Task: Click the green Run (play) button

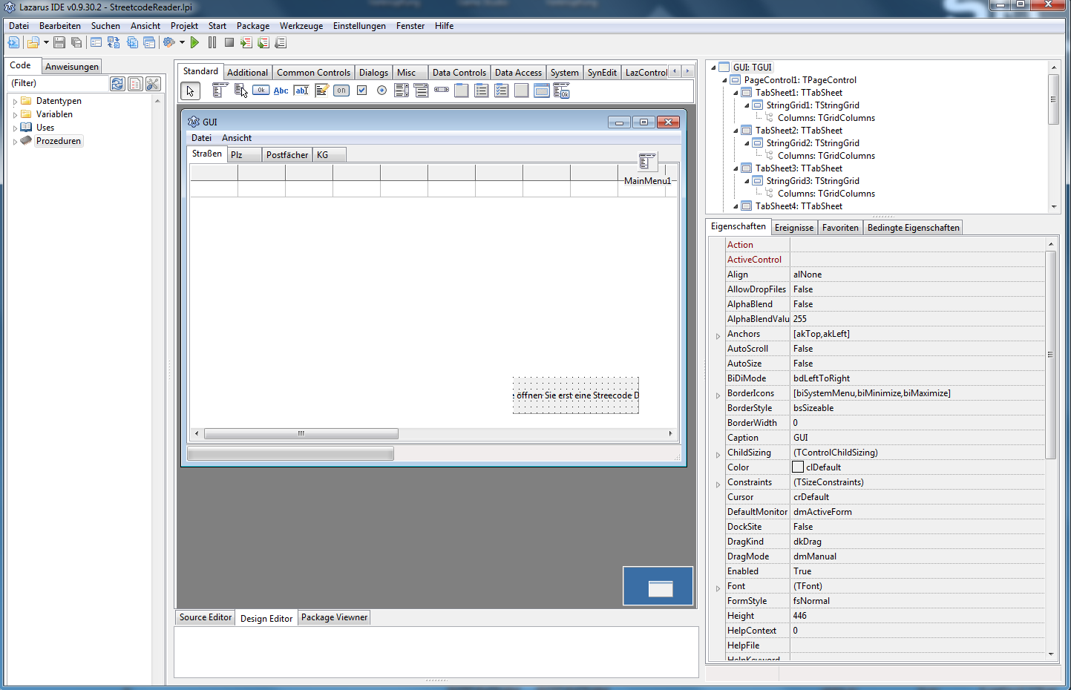Action: pos(194,43)
